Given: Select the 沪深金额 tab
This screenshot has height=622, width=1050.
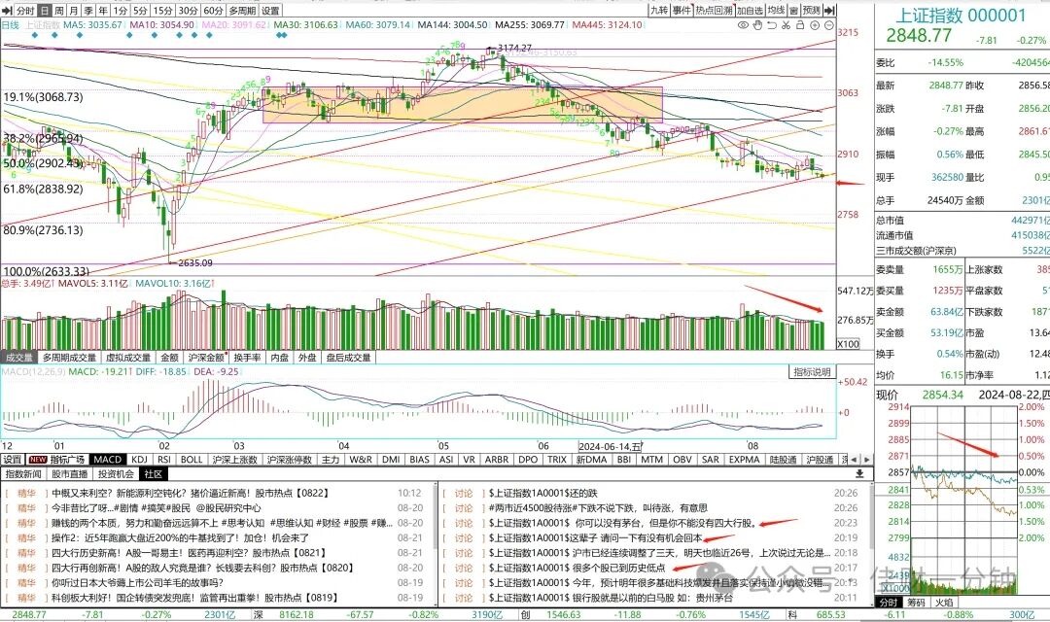Looking at the screenshot, I should [206, 358].
